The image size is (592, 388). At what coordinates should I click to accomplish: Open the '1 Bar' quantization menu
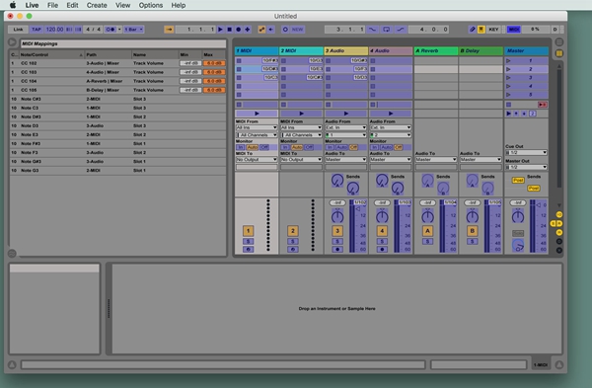click(133, 29)
